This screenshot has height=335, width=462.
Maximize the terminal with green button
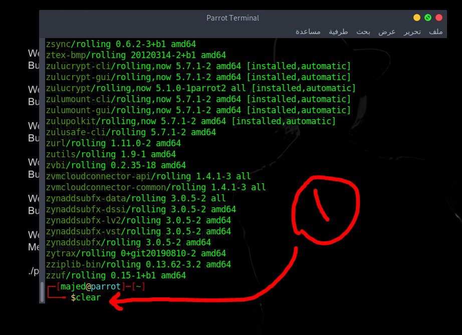click(x=428, y=18)
